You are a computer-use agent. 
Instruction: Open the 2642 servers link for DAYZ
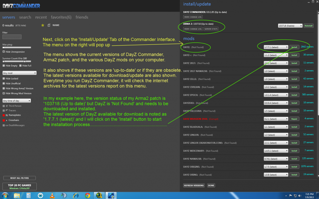[x=307, y=47]
